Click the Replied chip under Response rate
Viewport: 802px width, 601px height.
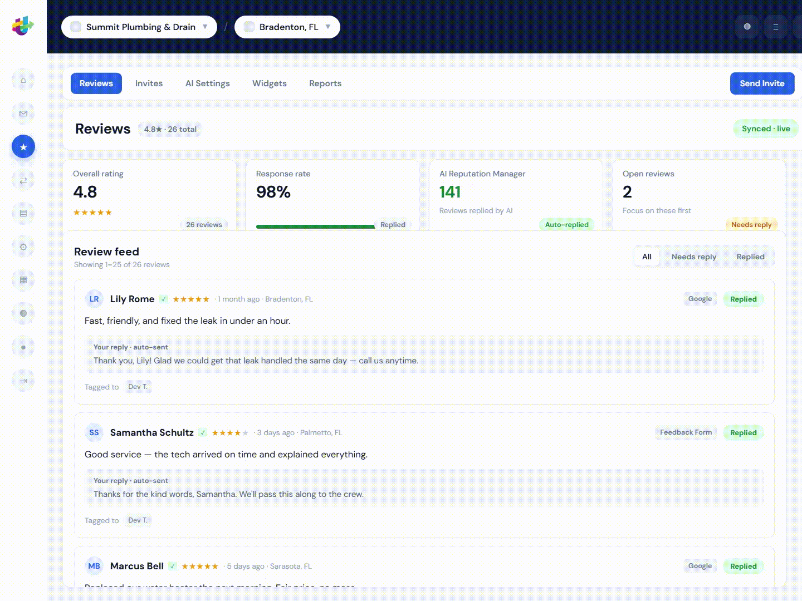pos(393,224)
